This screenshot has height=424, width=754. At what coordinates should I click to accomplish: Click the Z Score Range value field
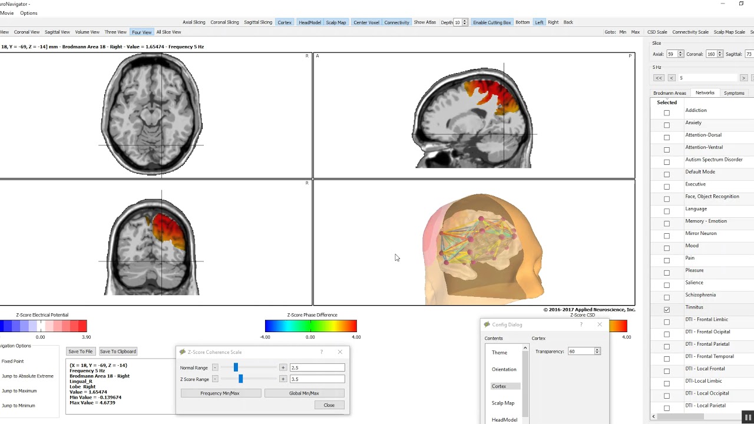click(x=317, y=379)
